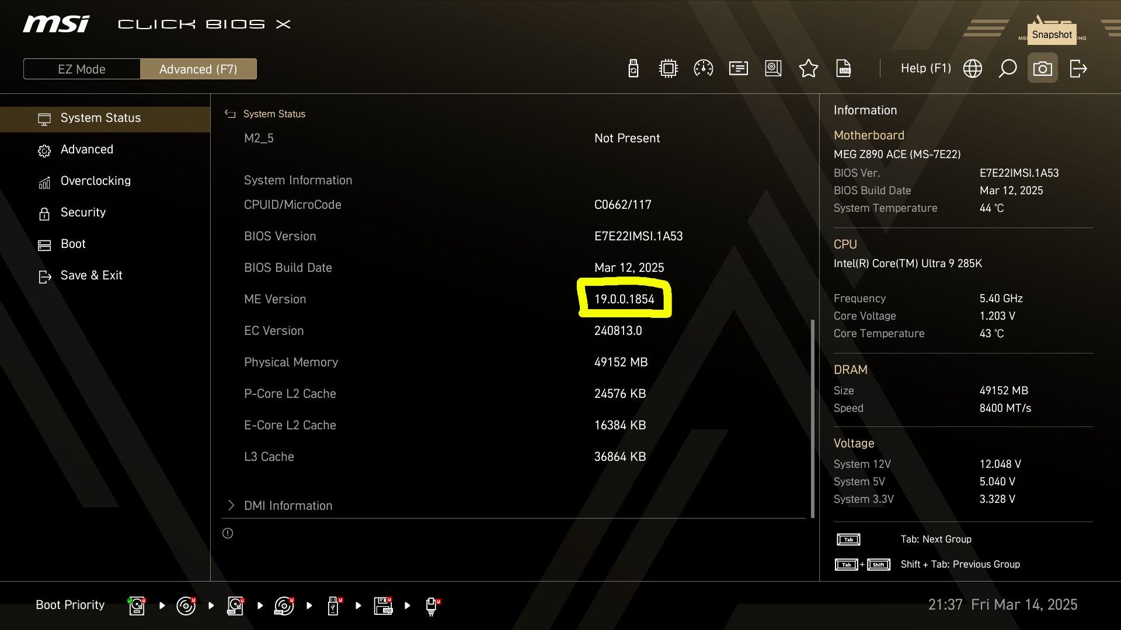Open the M-Flash USB update icon
Image resolution: width=1121 pixels, height=630 pixels.
[x=633, y=69]
